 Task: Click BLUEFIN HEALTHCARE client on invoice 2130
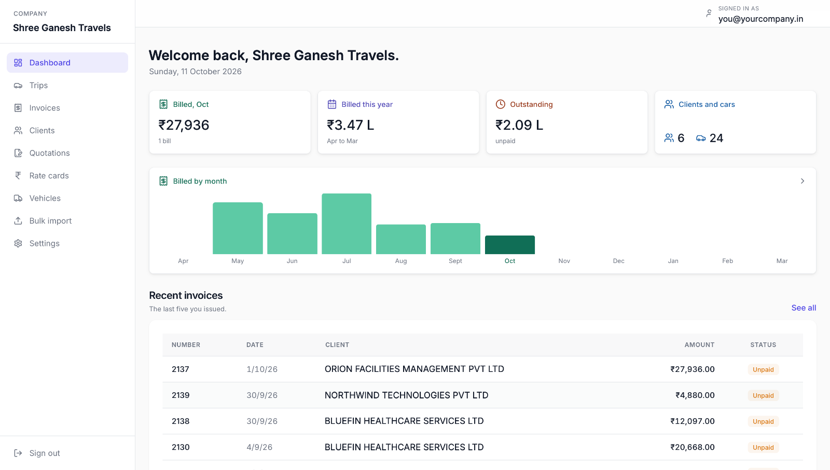tap(404, 447)
